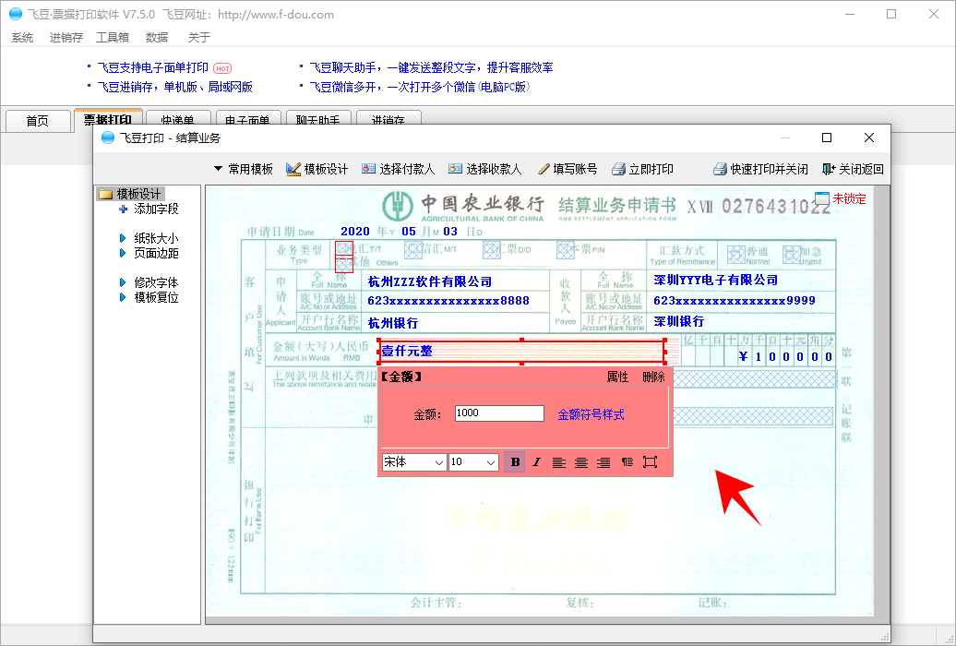Click 模板复位 in the side panel

tap(149, 298)
